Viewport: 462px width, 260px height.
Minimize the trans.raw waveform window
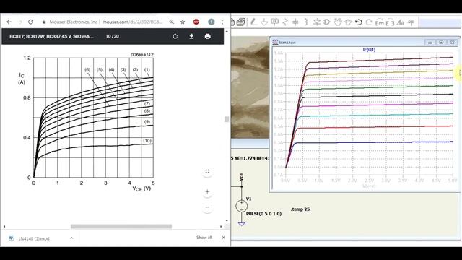pyautogui.click(x=430, y=43)
